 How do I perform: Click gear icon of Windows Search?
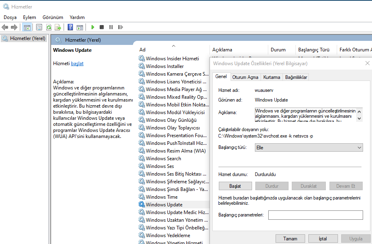click(x=142, y=158)
